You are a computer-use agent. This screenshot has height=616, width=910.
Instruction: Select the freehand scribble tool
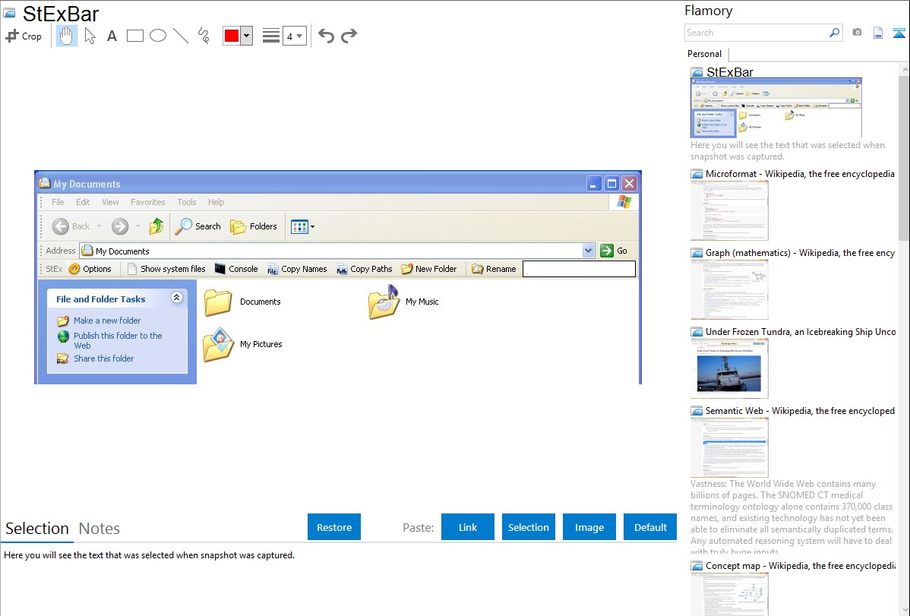click(x=204, y=36)
